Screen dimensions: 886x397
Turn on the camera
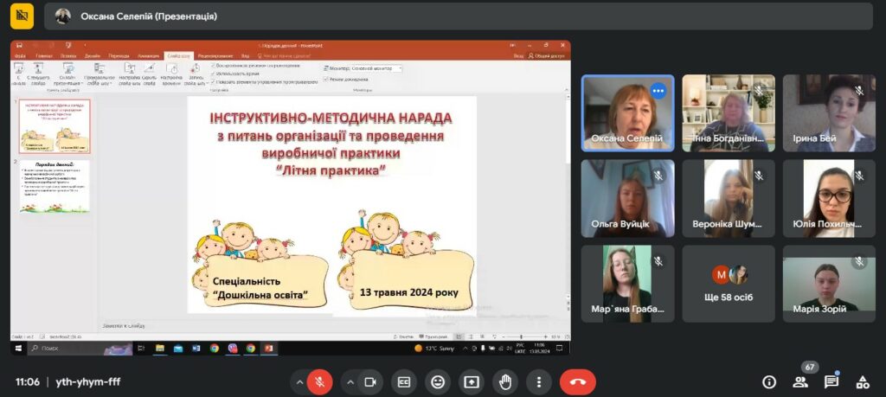370,381
